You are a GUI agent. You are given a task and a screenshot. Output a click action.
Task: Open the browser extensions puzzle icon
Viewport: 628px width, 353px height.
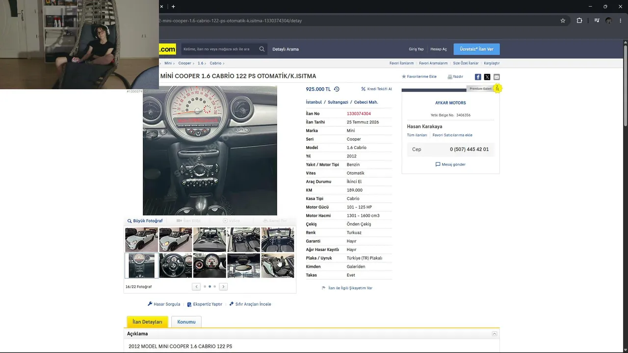[x=579, y=21]
